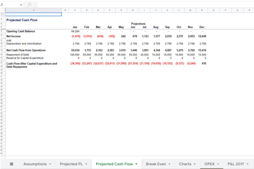Click the Add: label cell
This screenshot has height=169, width=254.
[9, 41]
